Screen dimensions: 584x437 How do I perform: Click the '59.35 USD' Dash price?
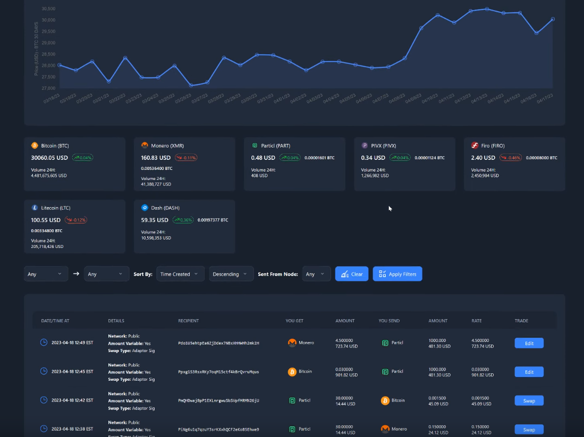(x=155, y=220)
